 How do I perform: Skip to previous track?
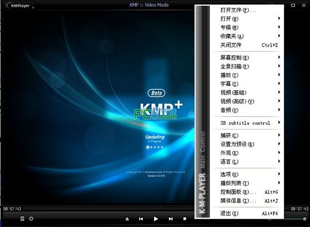point(141,219)
